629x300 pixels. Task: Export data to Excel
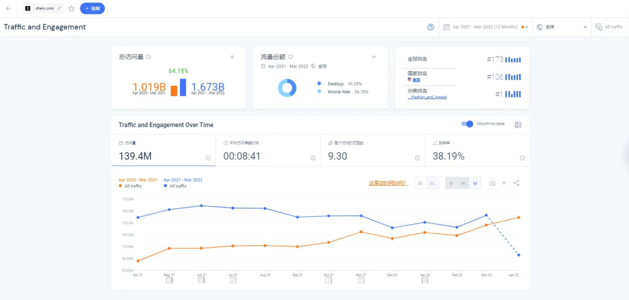518,125
